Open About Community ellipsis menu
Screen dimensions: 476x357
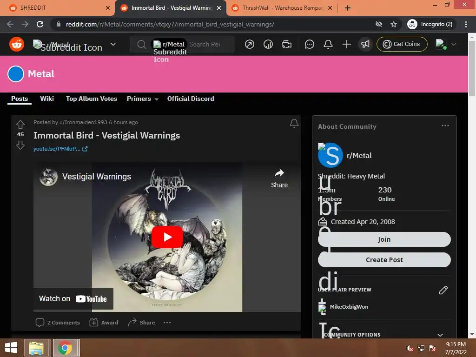click(x=445, y=126)
